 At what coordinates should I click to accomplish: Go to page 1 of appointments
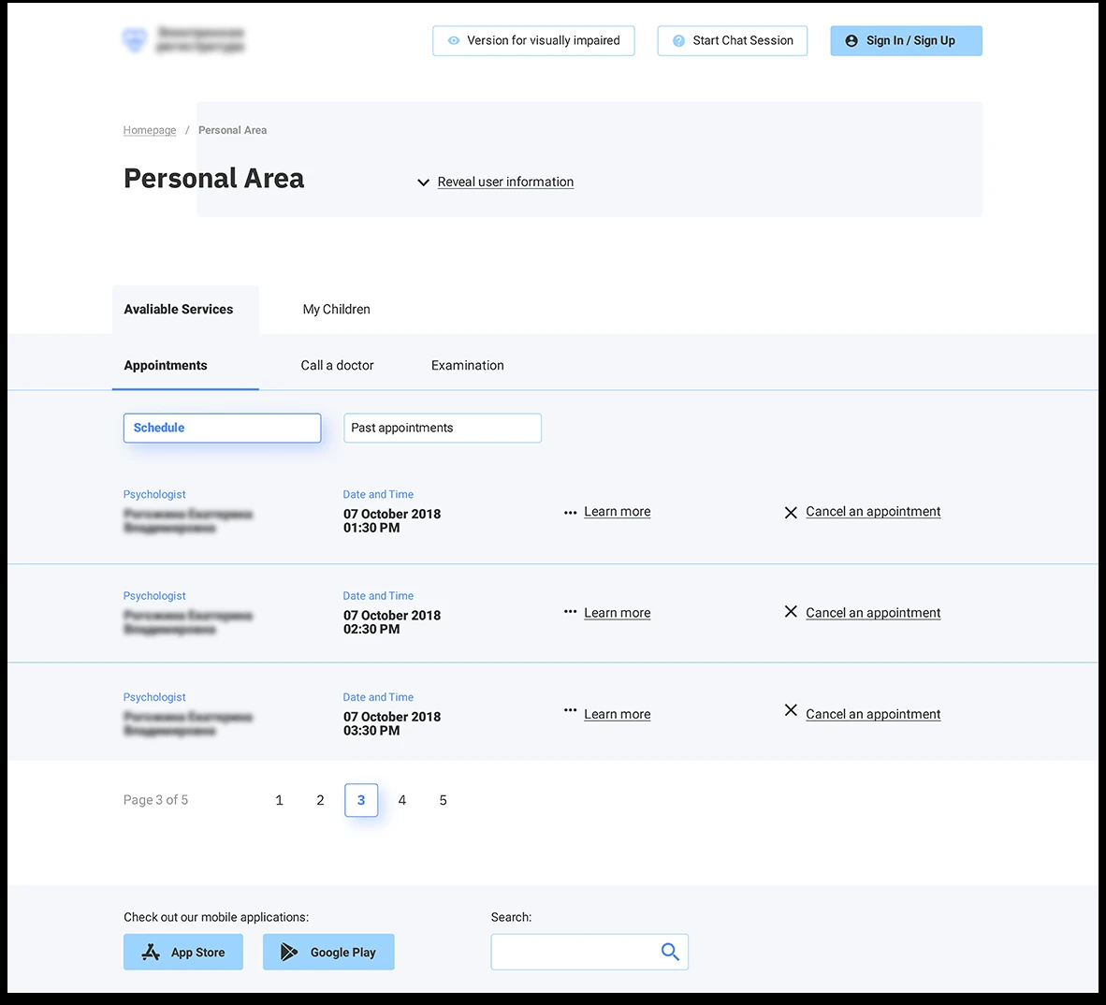280,800
